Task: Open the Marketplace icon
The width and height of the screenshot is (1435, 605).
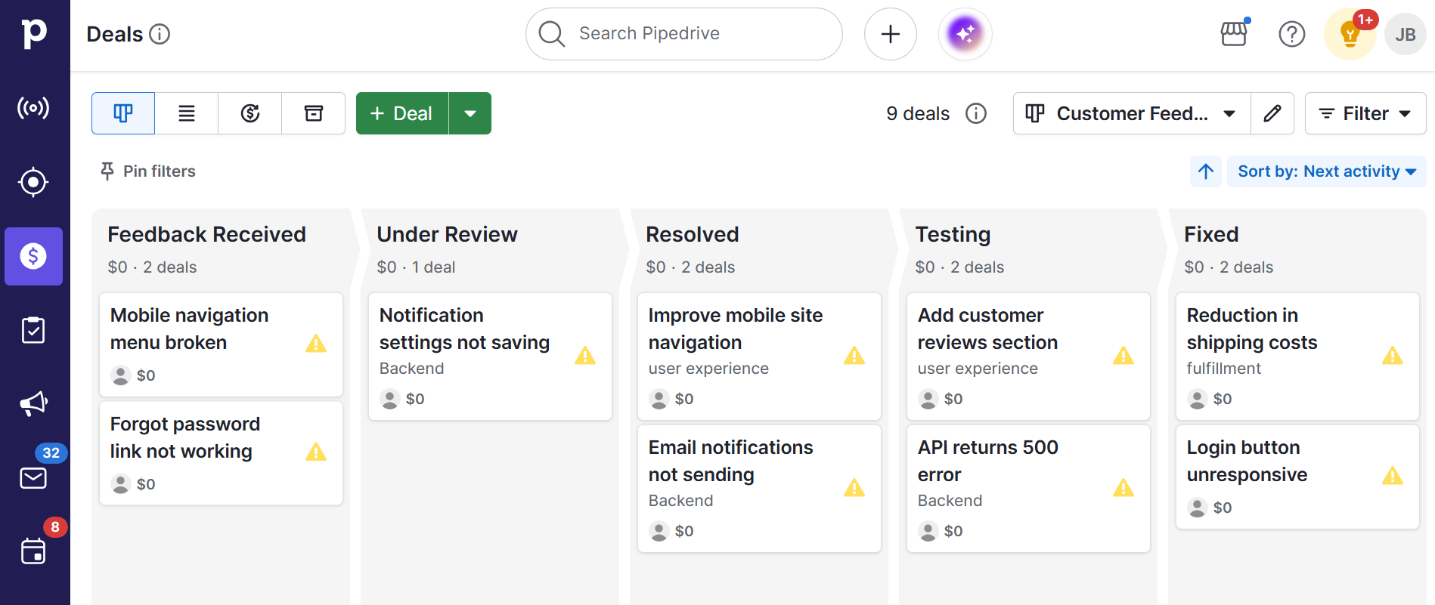Action: (x=1233, y=34)
